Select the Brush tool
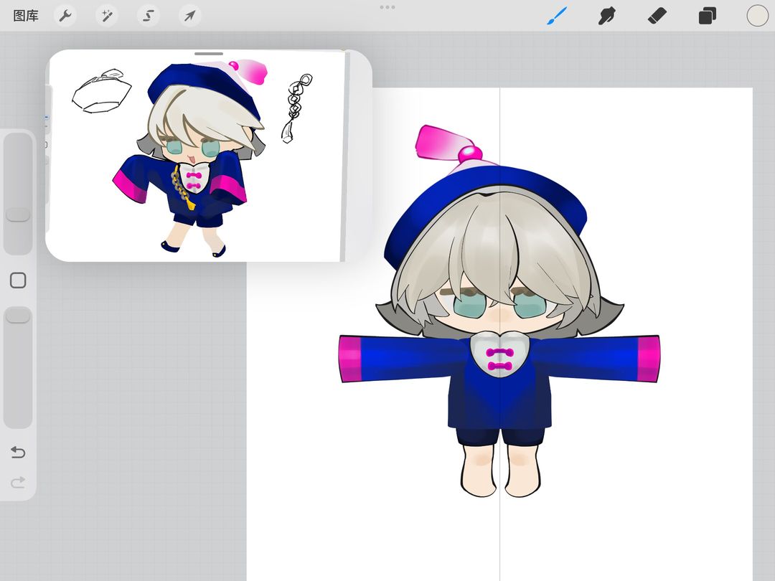 coord(557,16)
